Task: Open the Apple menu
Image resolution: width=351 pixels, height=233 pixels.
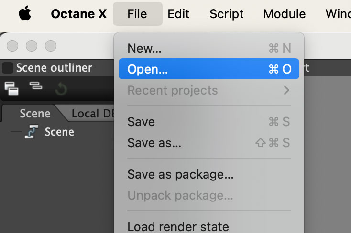Action: 24,14
